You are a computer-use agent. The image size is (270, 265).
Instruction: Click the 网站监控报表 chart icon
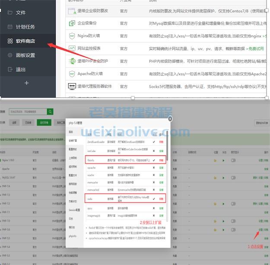coord(72,48)
